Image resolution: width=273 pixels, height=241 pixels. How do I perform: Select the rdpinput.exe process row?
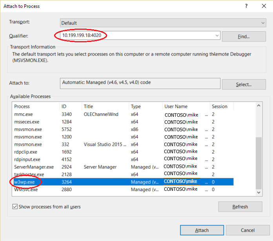(x=123, y=159)
